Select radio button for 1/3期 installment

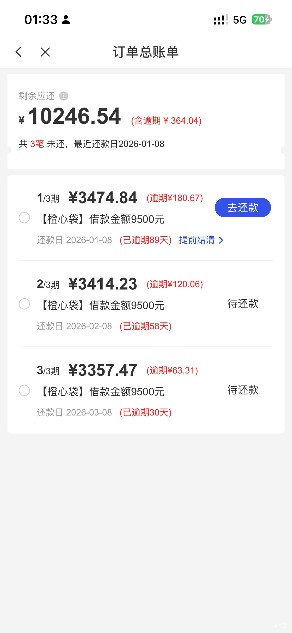click(24, 218)
